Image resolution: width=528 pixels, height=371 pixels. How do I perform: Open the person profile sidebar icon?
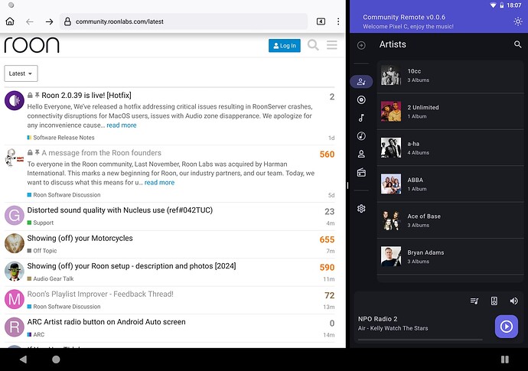coord(361,155)
